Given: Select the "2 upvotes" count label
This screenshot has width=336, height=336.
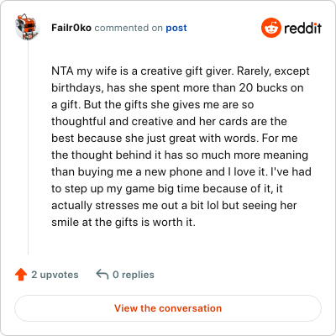Looking at the screenshot, I should point(55,275).
